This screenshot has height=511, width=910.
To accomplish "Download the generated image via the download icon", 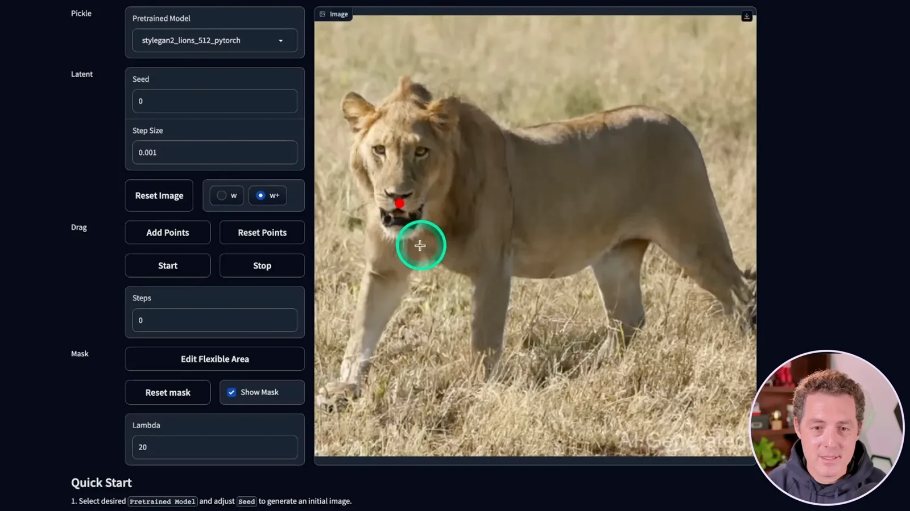I will tap(747, 16).
